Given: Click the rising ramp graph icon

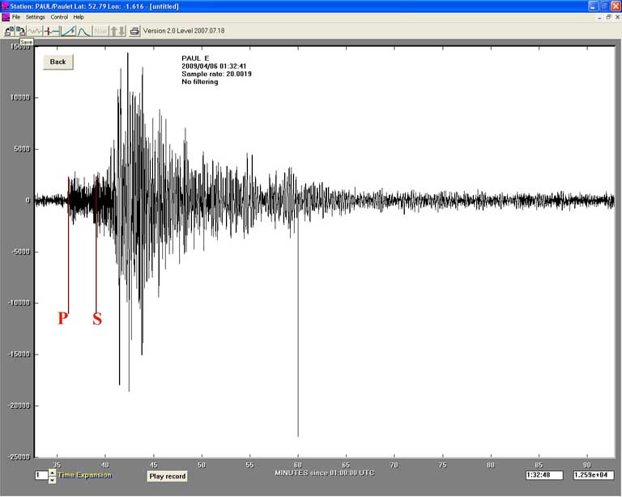Looking at the screenshot, I should tap(69, 31).
